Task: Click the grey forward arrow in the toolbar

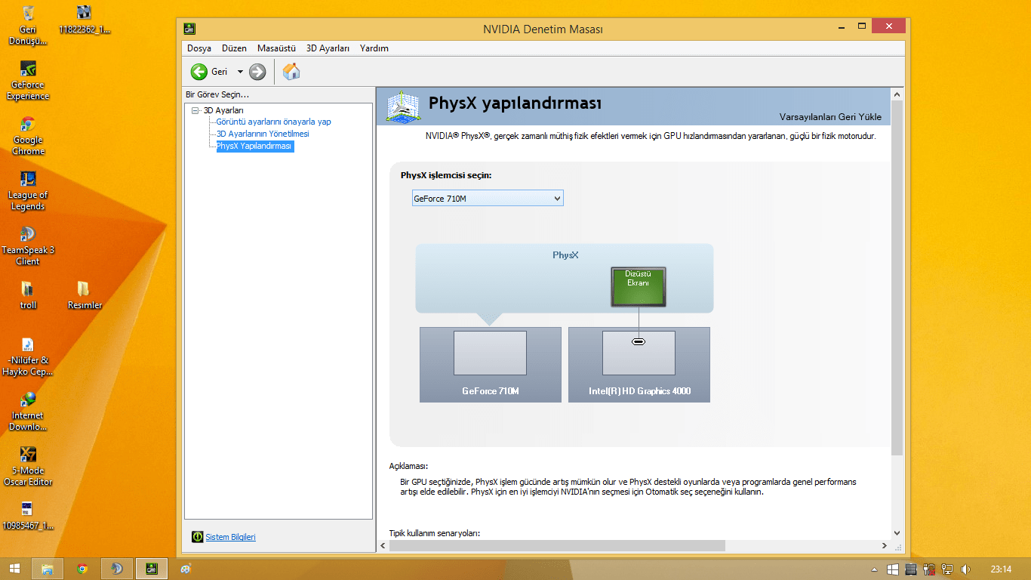Action: pyautogui.click(x=257, y=72)
